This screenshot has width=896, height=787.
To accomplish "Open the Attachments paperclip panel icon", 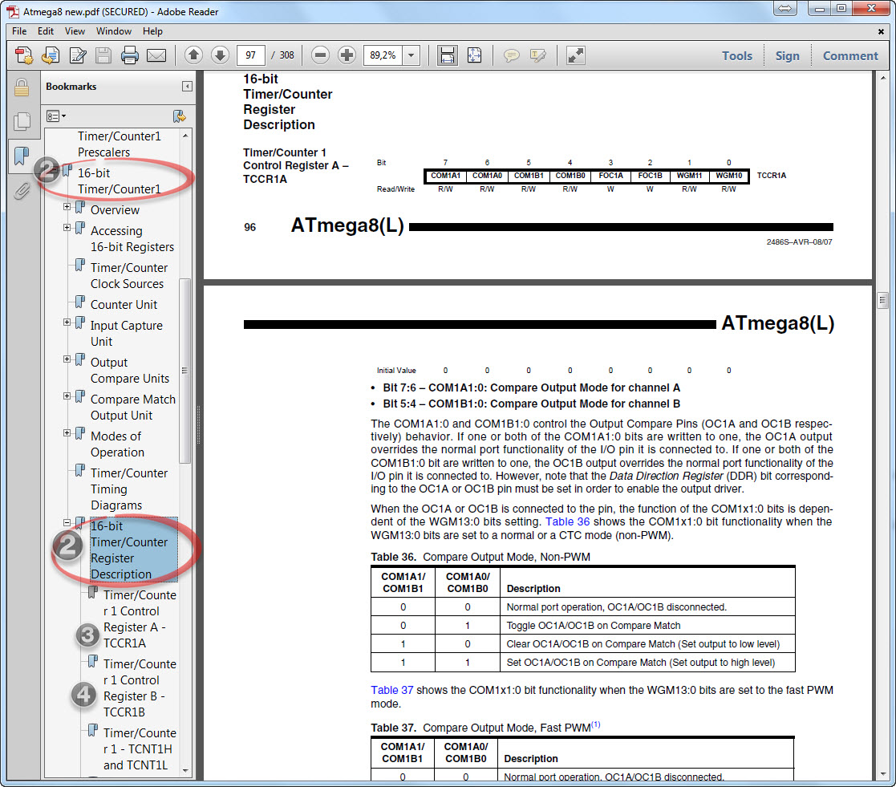I will coord(22,190).
